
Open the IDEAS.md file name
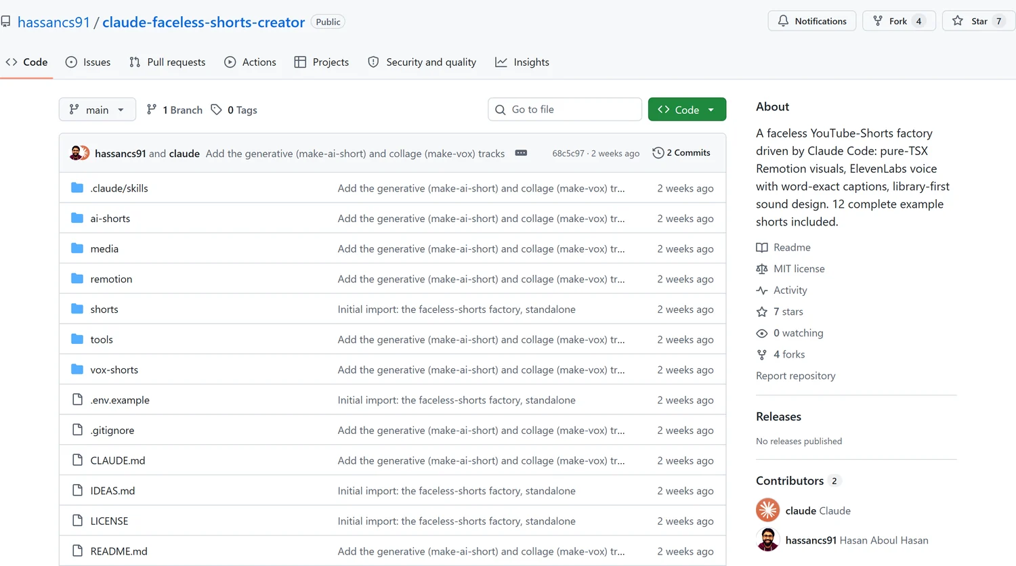[x=112, y=491]
